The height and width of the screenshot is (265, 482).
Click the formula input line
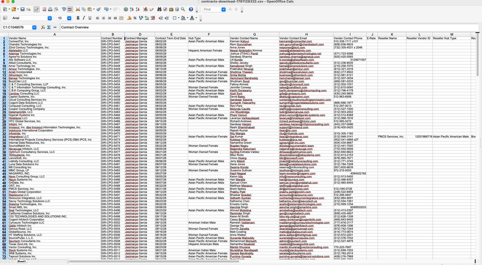click(270, 27)
